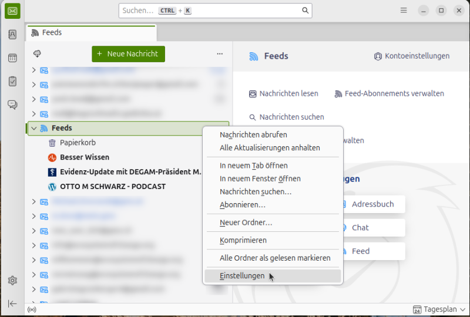This screenshot has width=470, height=317.
Task: Click the Neue Nachricht button
Action: [x=128, y=54]
